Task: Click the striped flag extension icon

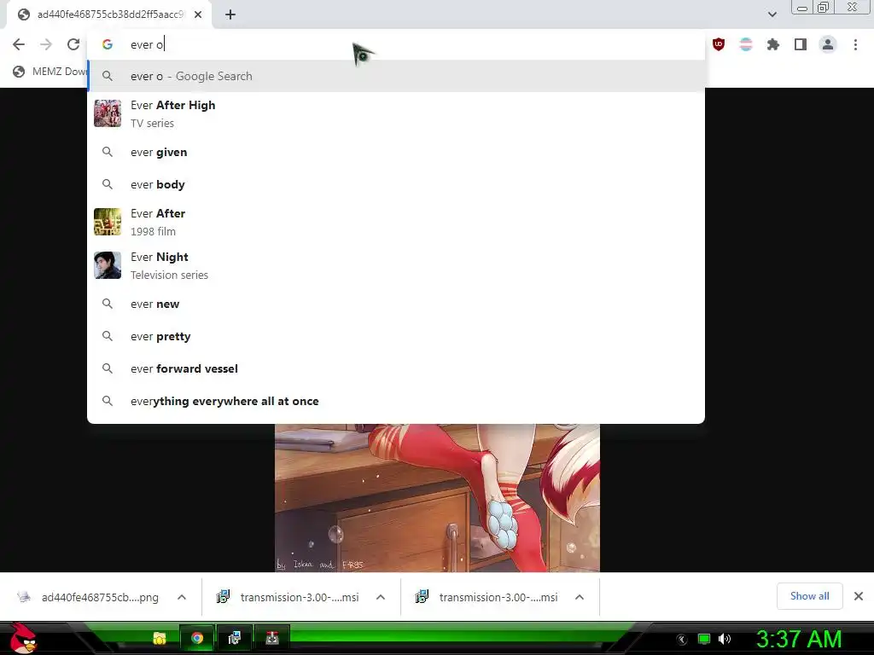Action: tap(746, 44)
